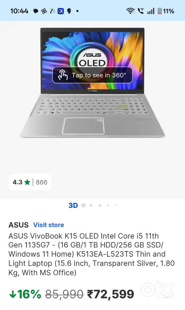Tap the Wi-Fi status icon
Screen dimensions: 185x310
(130, 11)
